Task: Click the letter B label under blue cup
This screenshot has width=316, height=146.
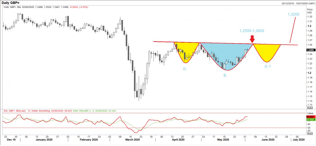Action: click(x=225, y=76)
